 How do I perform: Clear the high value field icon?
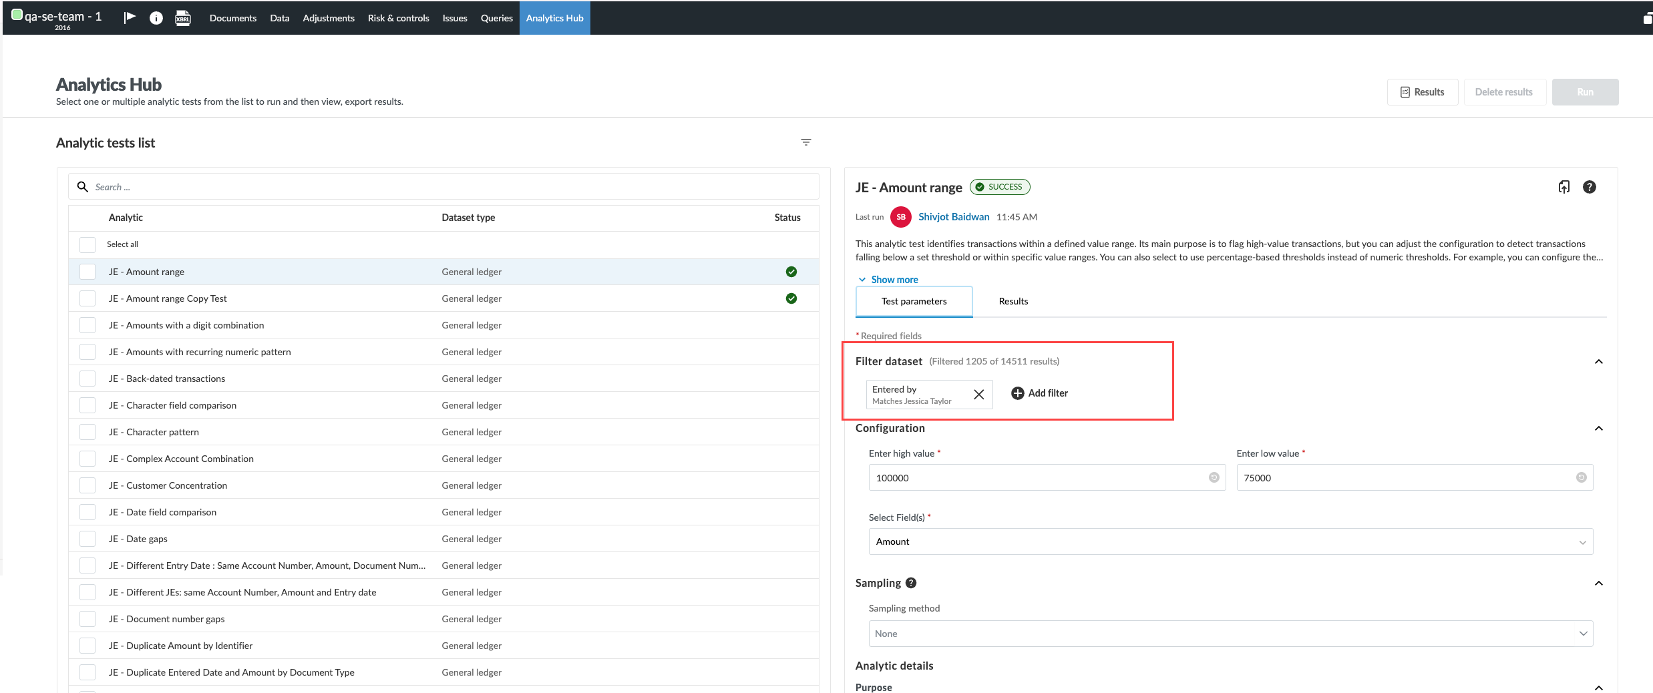(x=1214, y=477)
